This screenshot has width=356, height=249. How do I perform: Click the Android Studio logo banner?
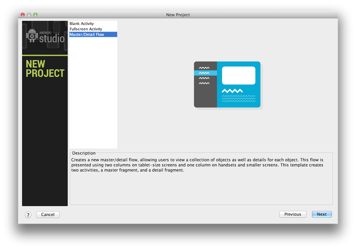(45, 38)
